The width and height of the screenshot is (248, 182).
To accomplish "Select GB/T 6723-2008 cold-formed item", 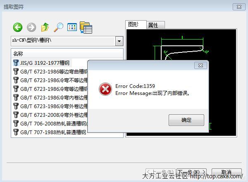I will (50, 115).
